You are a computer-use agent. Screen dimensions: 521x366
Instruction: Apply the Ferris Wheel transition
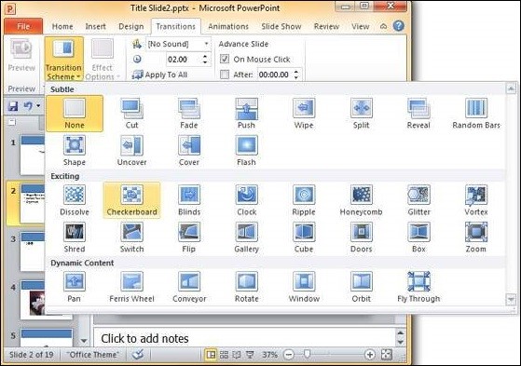tap(132, 287)
